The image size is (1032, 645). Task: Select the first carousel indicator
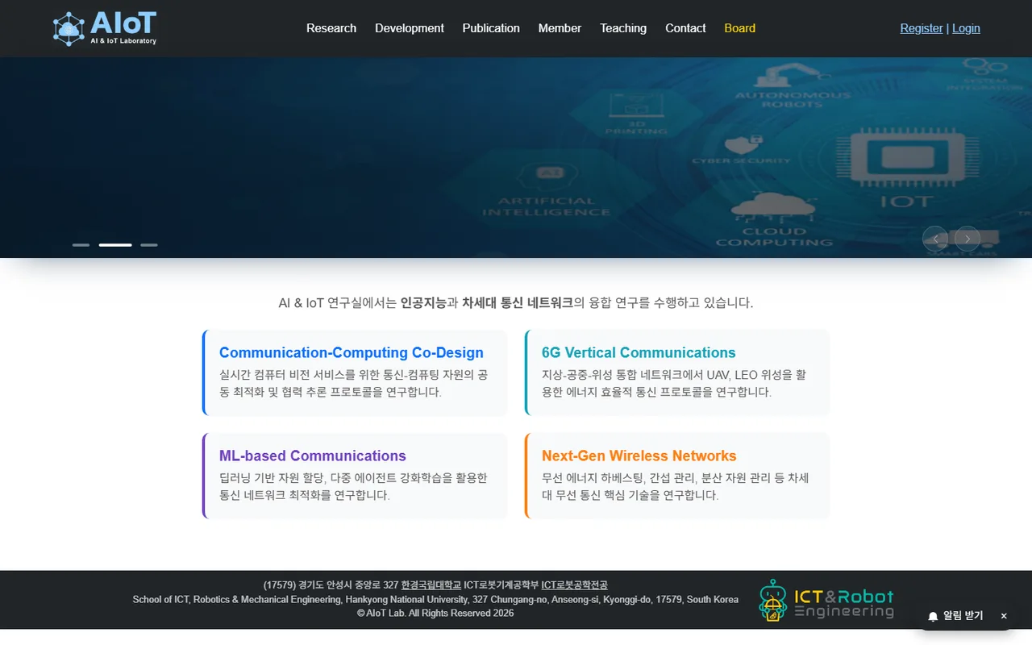[x=81, y=244]
